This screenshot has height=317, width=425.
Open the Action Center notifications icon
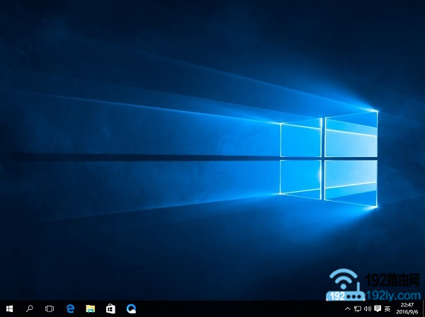pyautogui.click(x=378, y=309)
